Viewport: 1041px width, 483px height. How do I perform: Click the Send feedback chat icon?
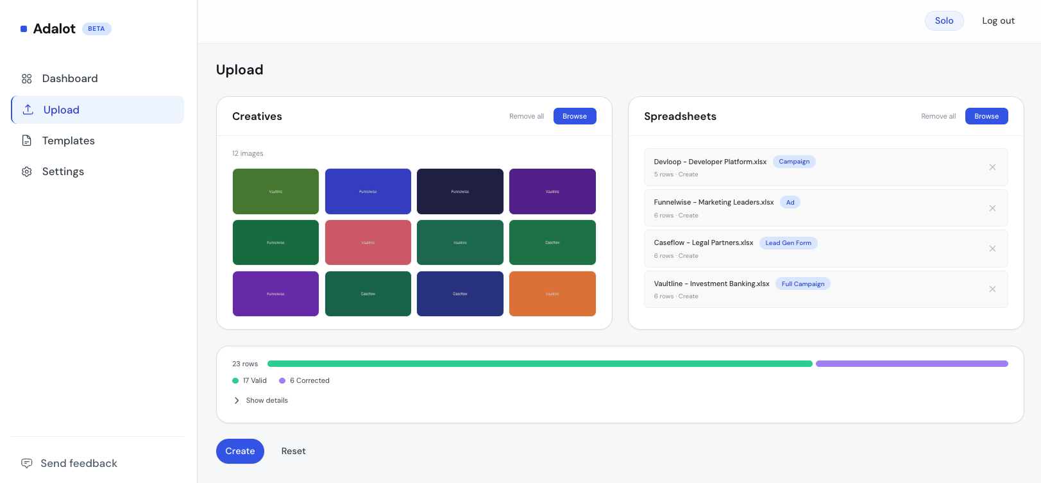(x=27, y=463)
